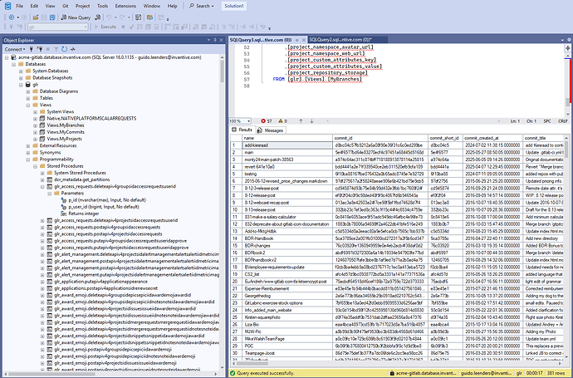The height and width of the screenshot is (378, 573).
Task: Open the Object Explorer window position menu arrow
Action: (x=208, y=40)
